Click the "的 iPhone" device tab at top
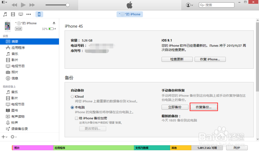The height and width of the screenshot is (154, 259). (x=130, y=14)
